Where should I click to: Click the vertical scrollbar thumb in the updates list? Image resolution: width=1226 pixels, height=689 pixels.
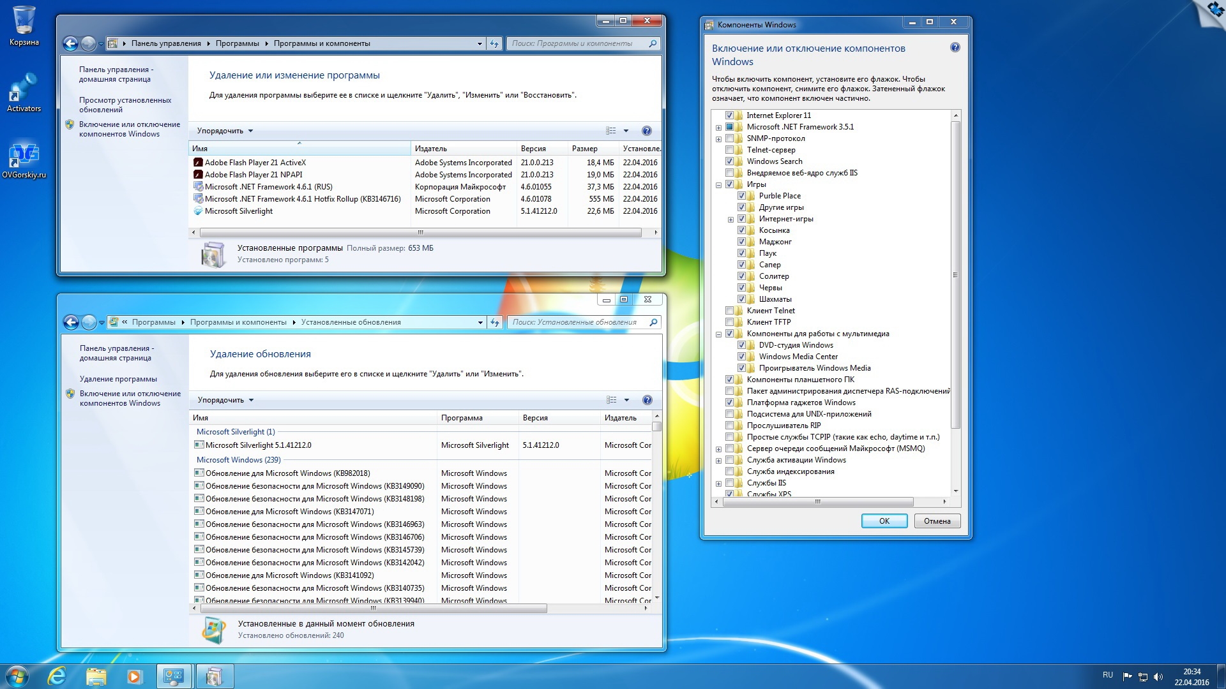click(657, 426)
